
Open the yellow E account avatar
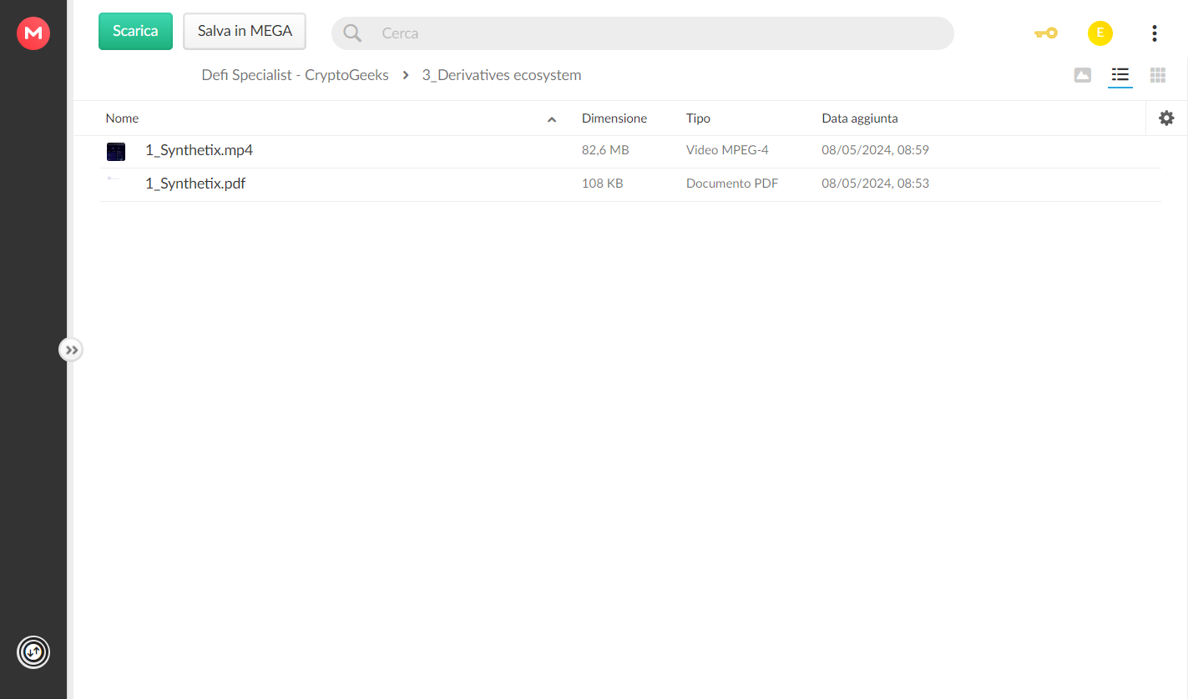tap(1100, 33)
